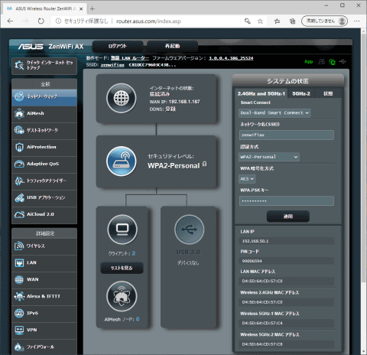Open the browser profile sync button
This screenshot has height=355, width=367.
324,21
